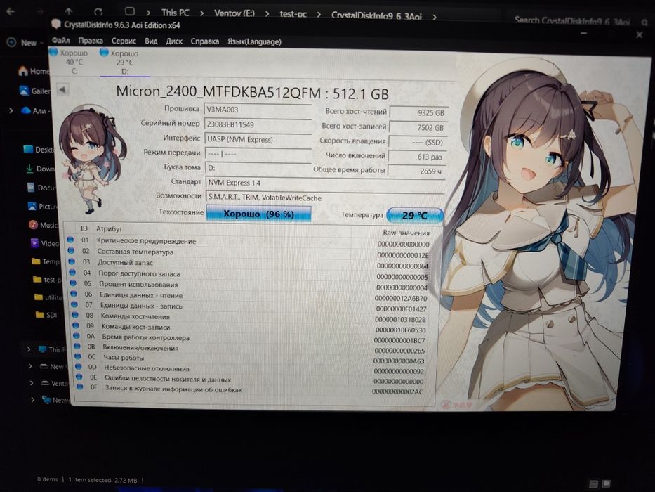This screenshot has width=655, height=492.
Task: Open the Справка menu
Action: (205, 41)
